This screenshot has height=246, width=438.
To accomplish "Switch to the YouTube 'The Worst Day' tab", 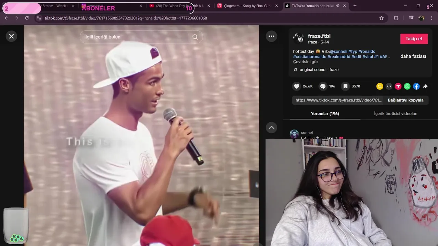I will click(180, 6).
